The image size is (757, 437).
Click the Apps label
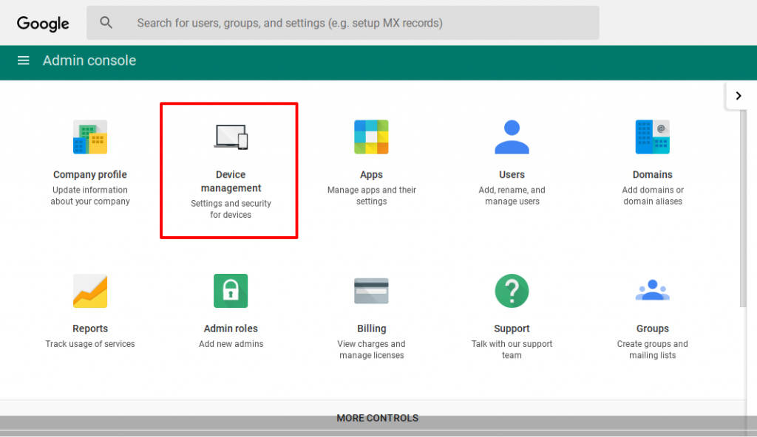(x=371, y=175)
